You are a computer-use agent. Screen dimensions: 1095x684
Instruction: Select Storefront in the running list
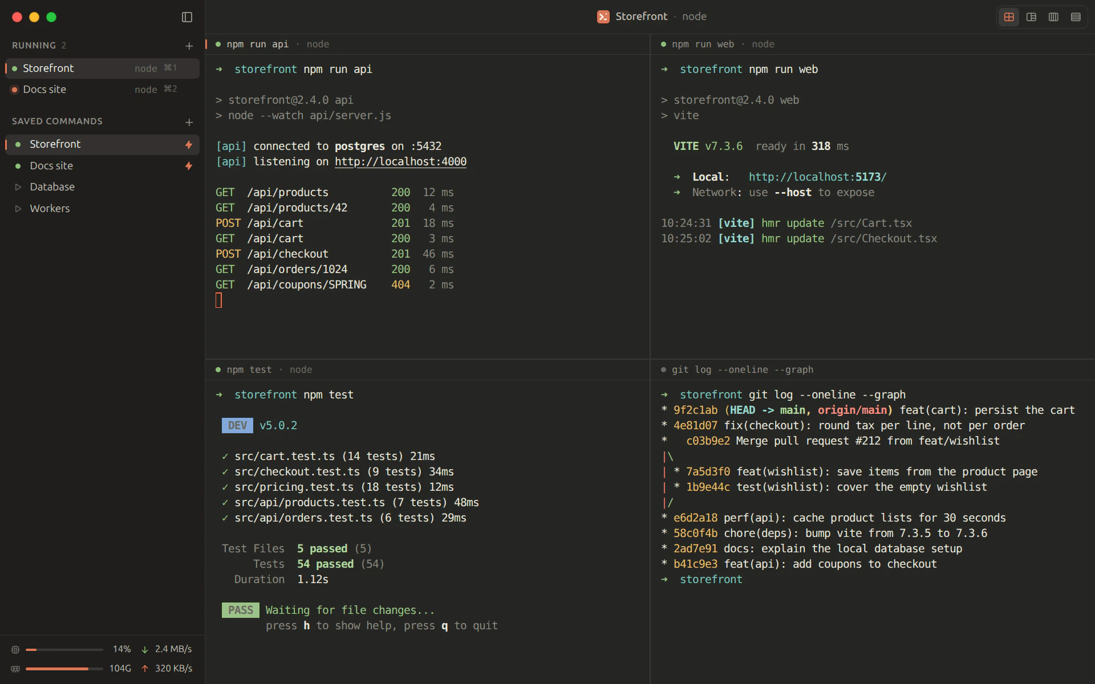pos(102,68)
